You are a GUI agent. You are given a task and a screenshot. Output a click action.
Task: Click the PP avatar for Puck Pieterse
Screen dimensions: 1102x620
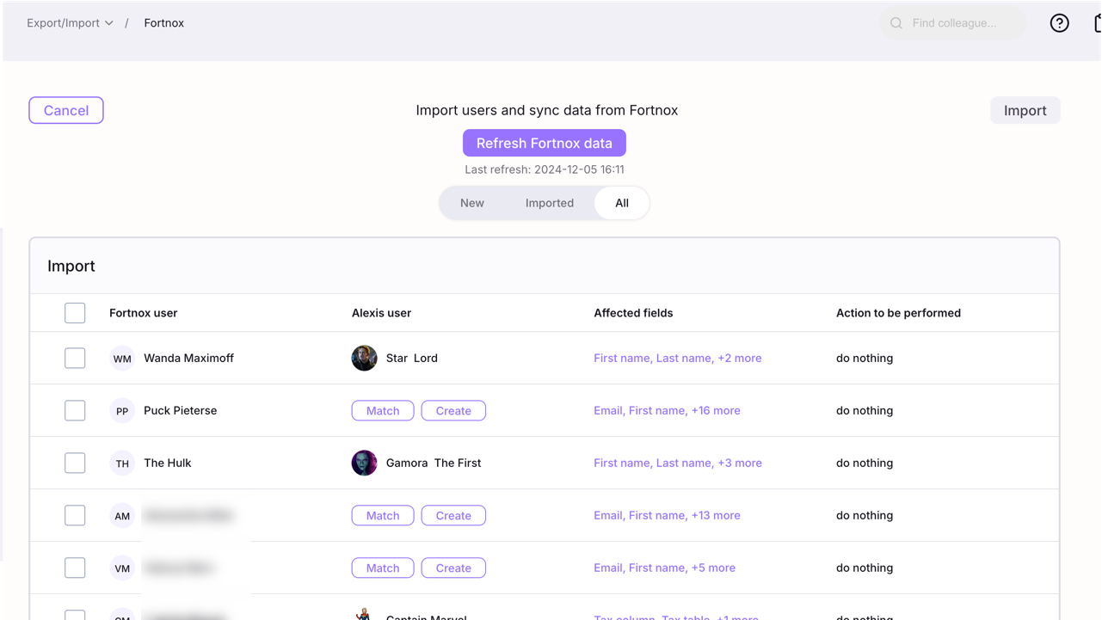tap(122, 411)
